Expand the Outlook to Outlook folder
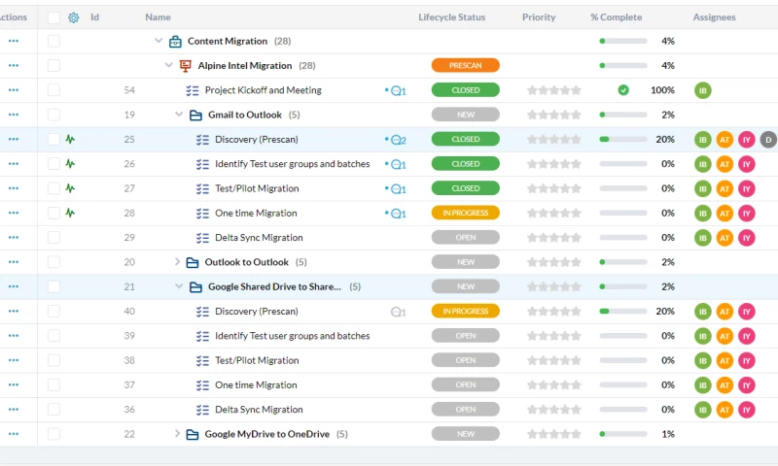This screenshot has height=466, width=778. pyautogui.click(x=177, y=261)
